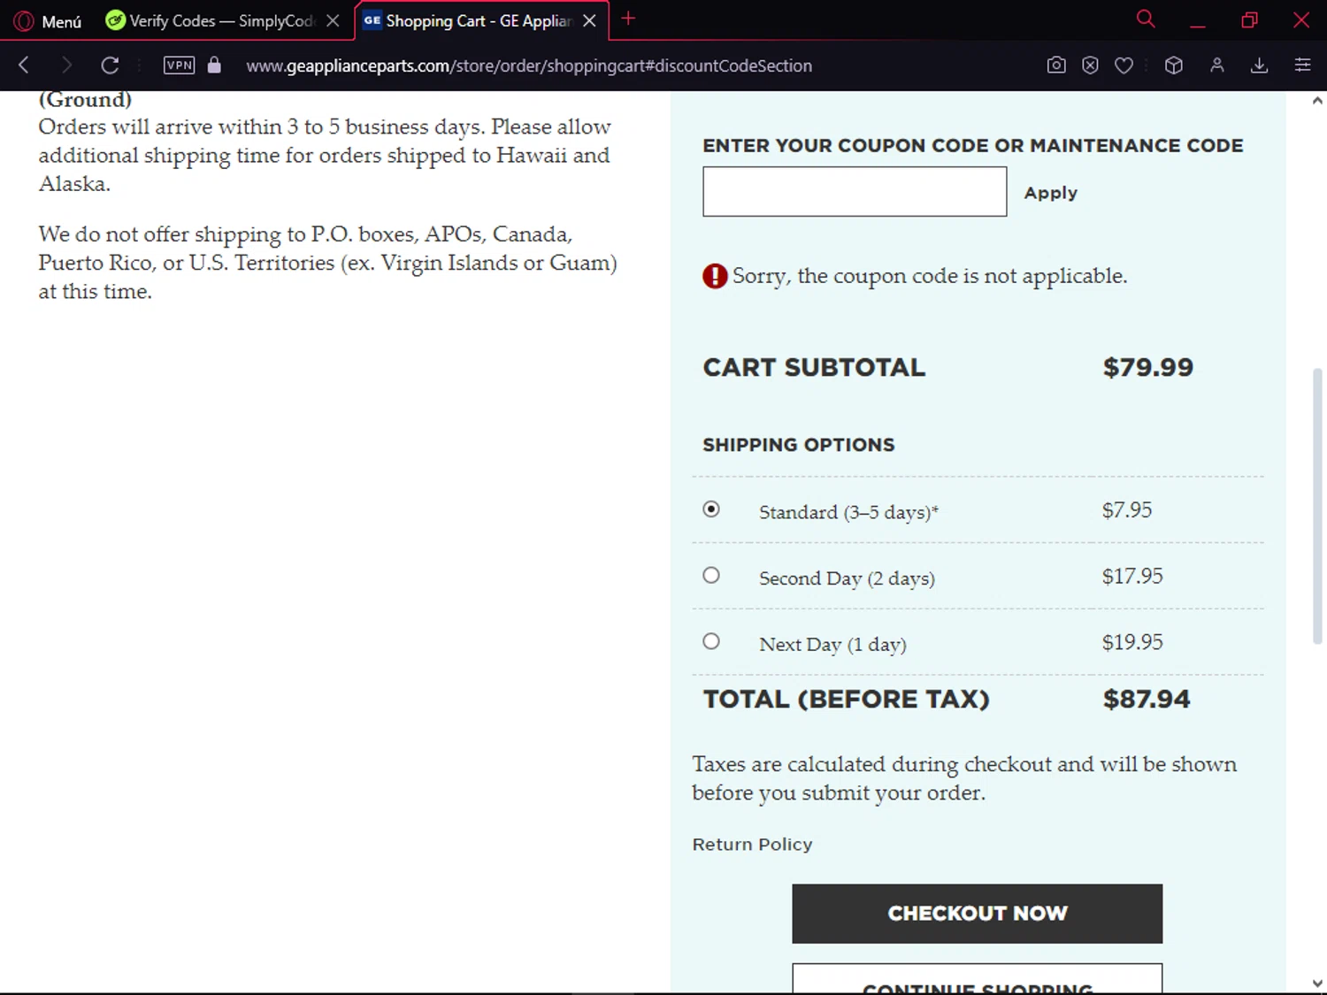Screen dimensions: 1327x995
Task: Open Easy Setup settings icon
Action: click(1302, 65)
